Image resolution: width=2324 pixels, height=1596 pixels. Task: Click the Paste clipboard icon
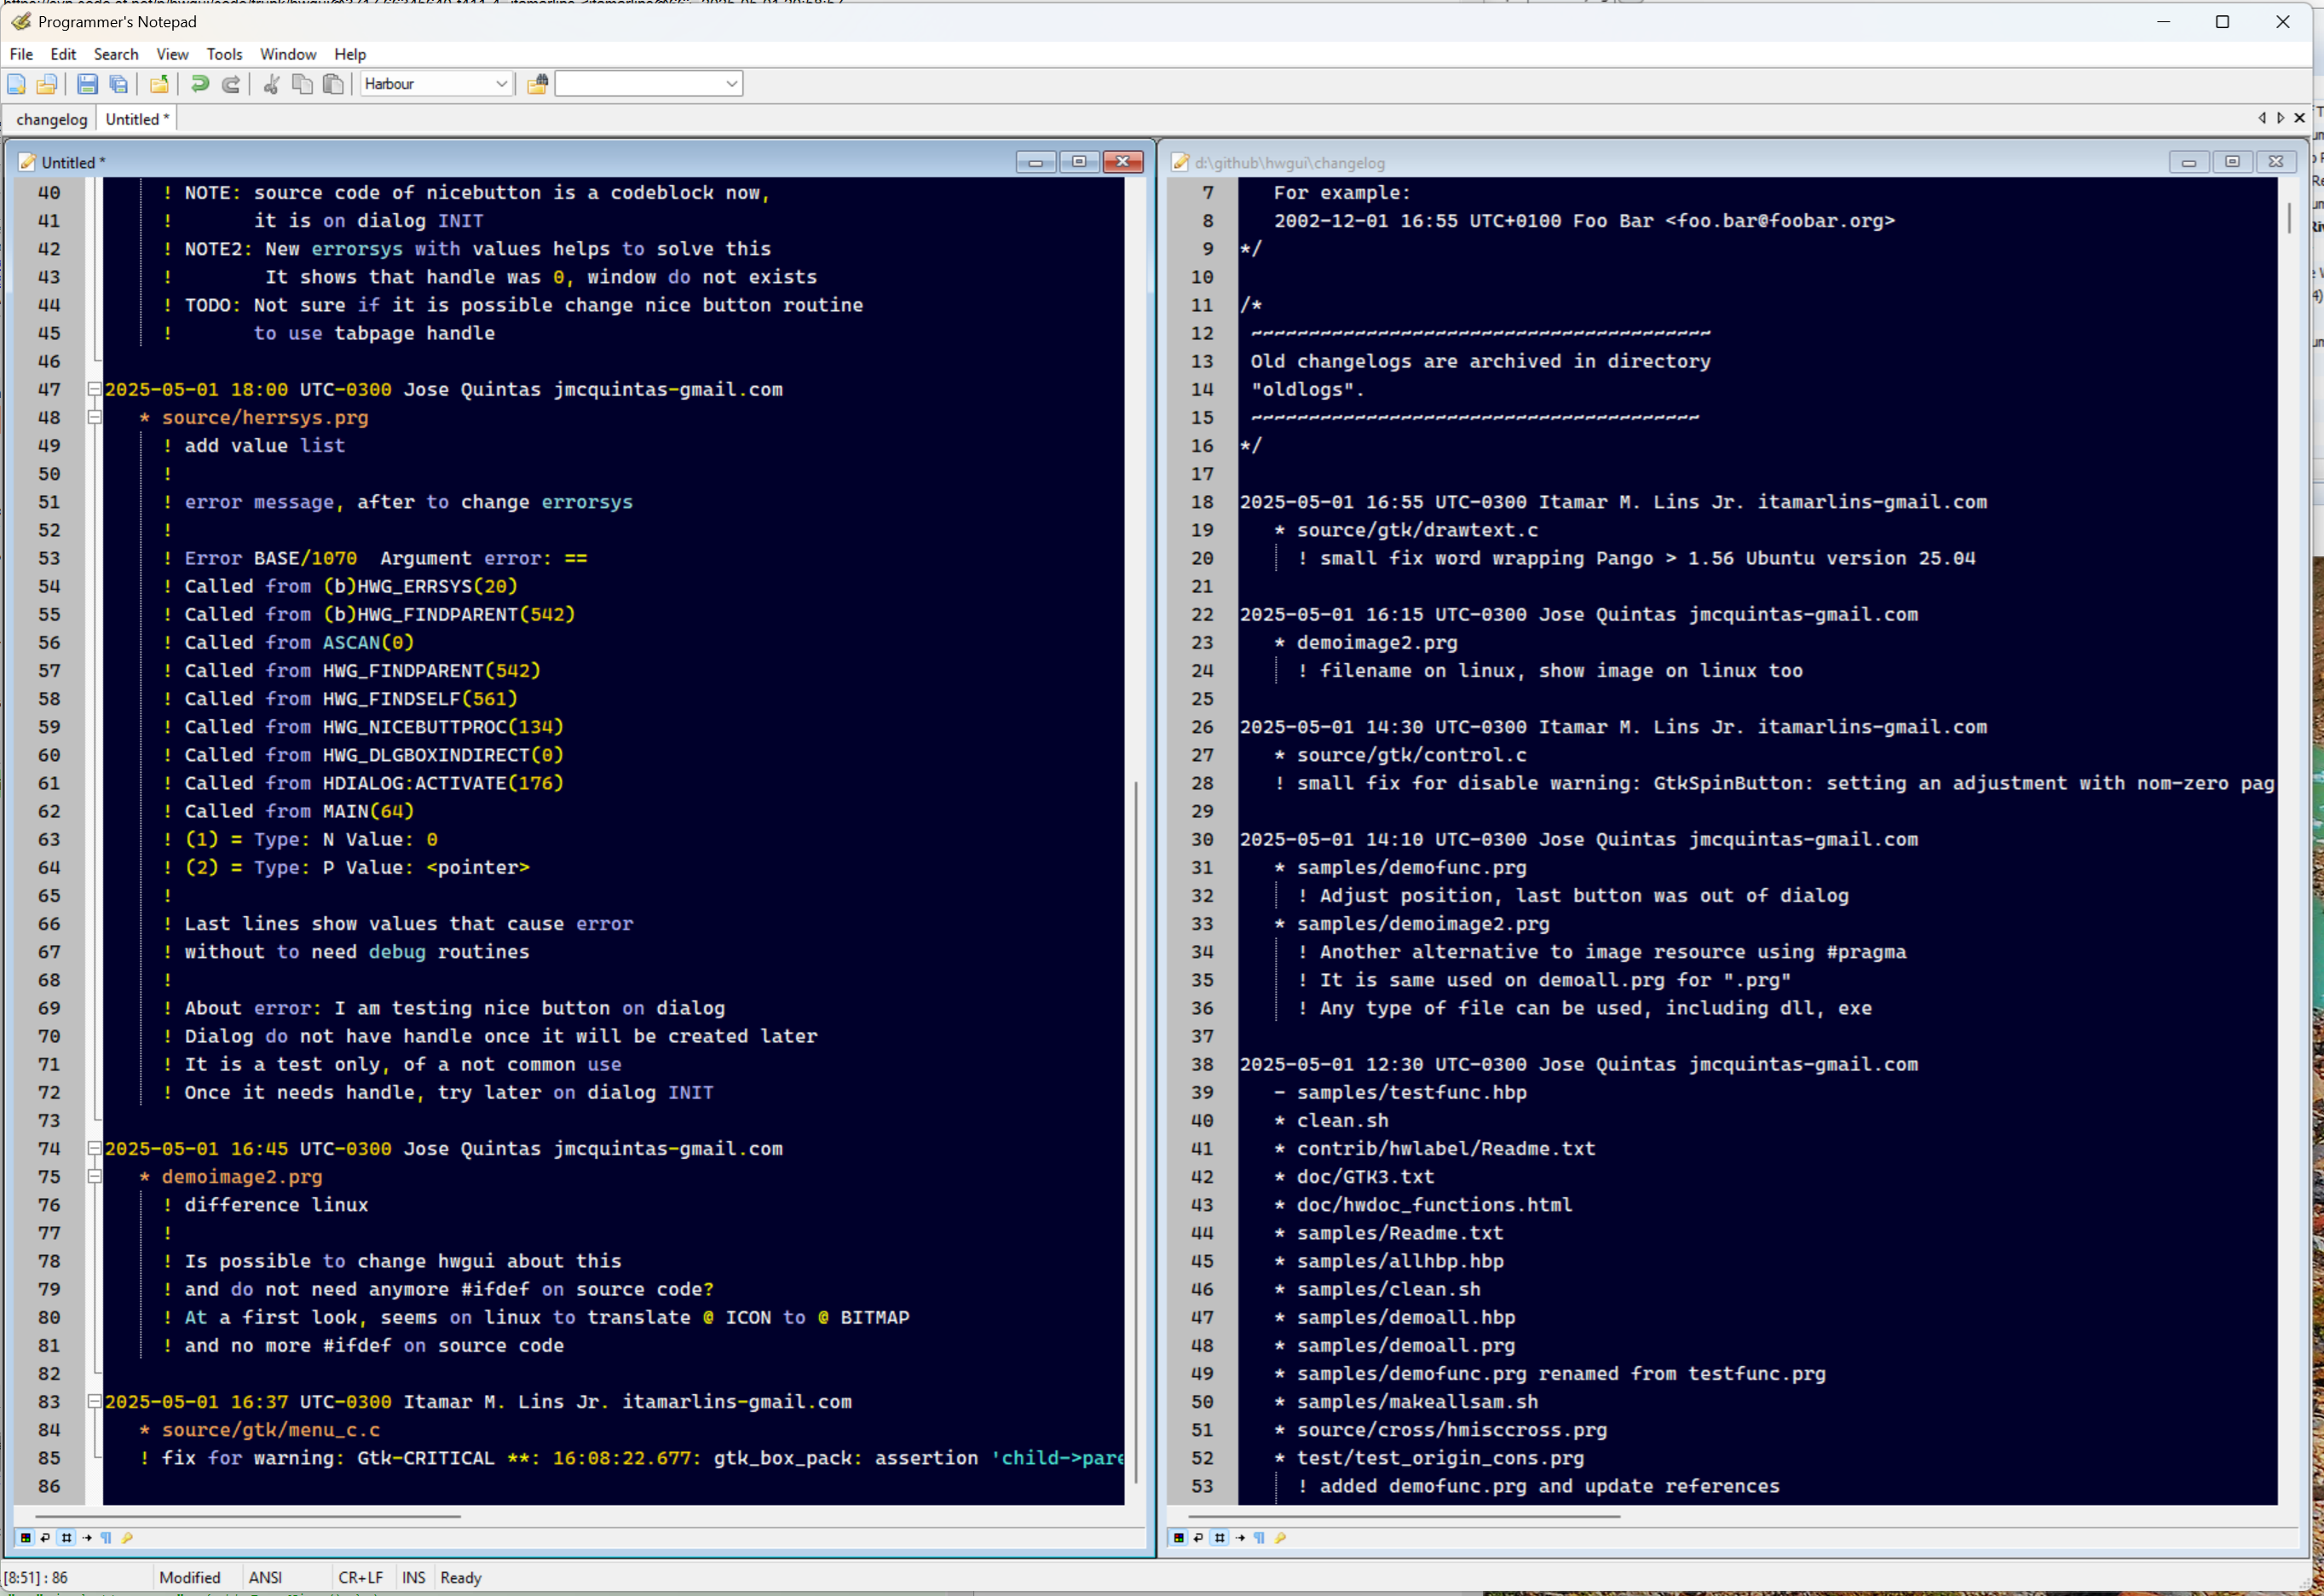point(334,84)
